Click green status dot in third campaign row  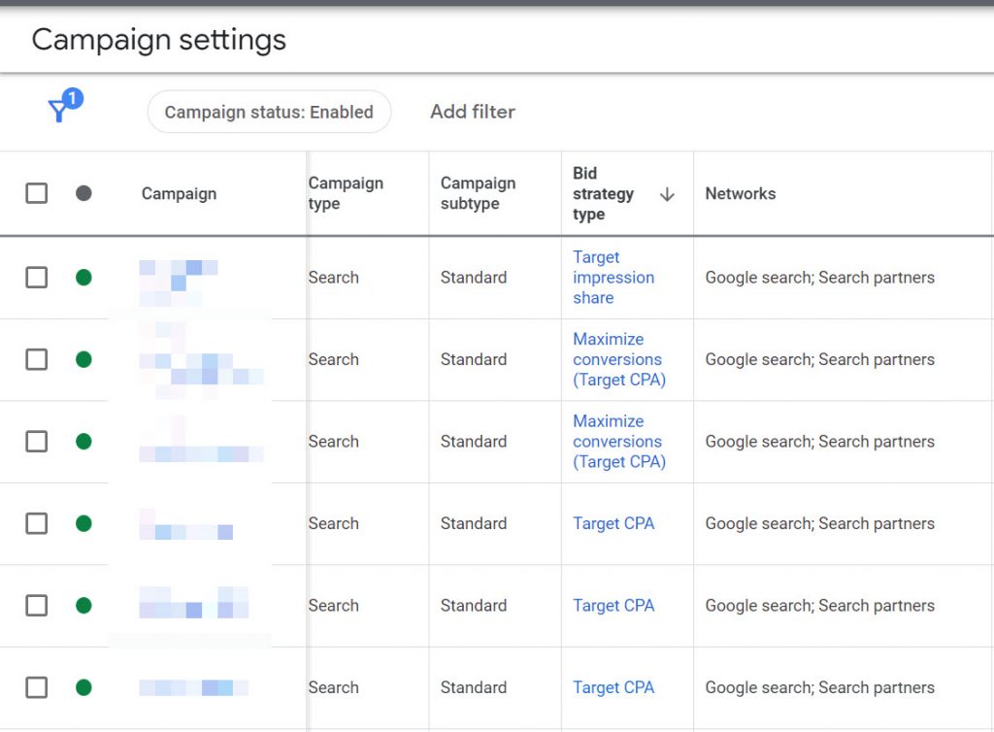(x=83, y=442)
